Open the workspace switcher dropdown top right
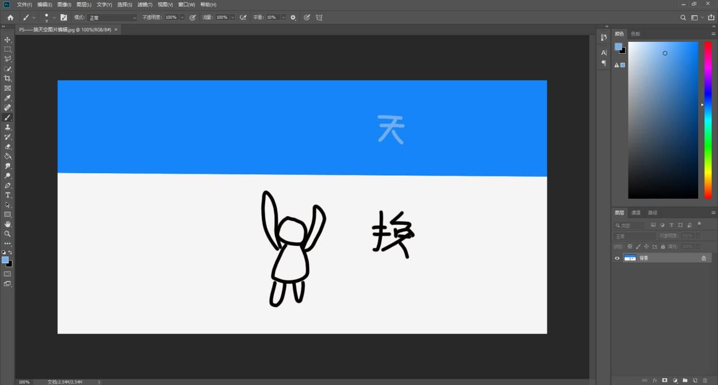The image size is (718, 385). coord(696,18)
